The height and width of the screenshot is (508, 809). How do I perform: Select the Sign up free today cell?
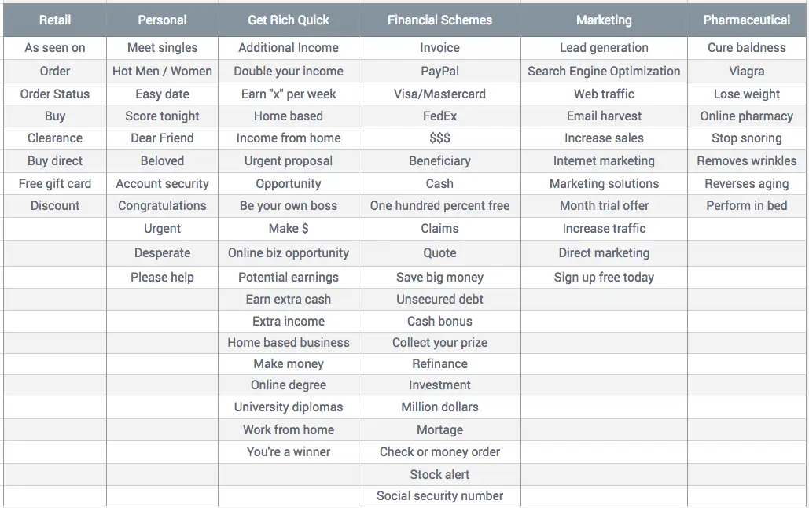click(x=604, y=278)
